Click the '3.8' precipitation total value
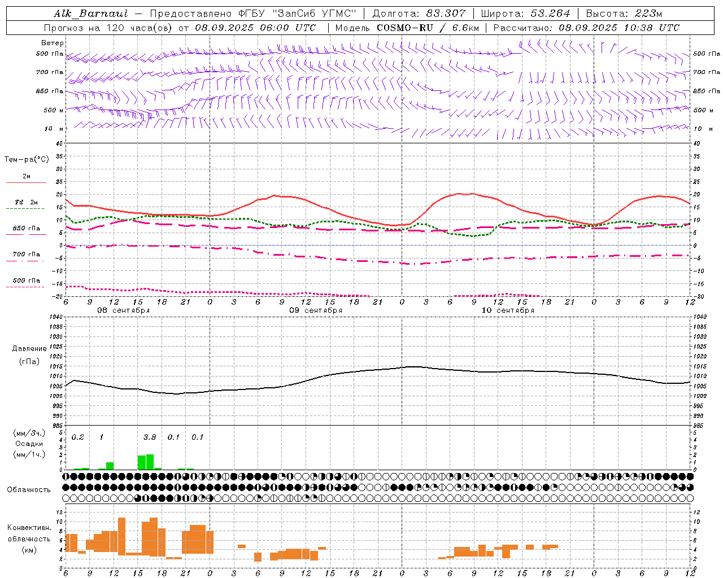The height and width of the screenshot is (578, 723). 150,437
